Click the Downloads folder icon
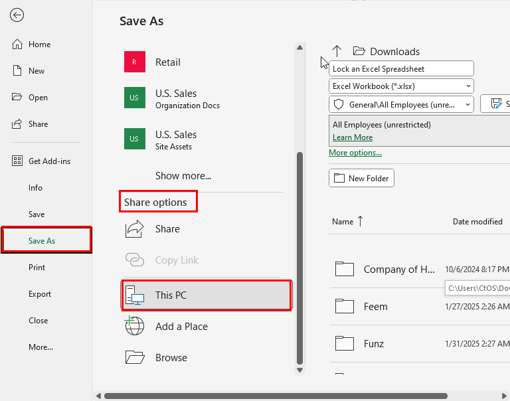Viewport: 510px width, 401px height. click(x=359, y=51)
